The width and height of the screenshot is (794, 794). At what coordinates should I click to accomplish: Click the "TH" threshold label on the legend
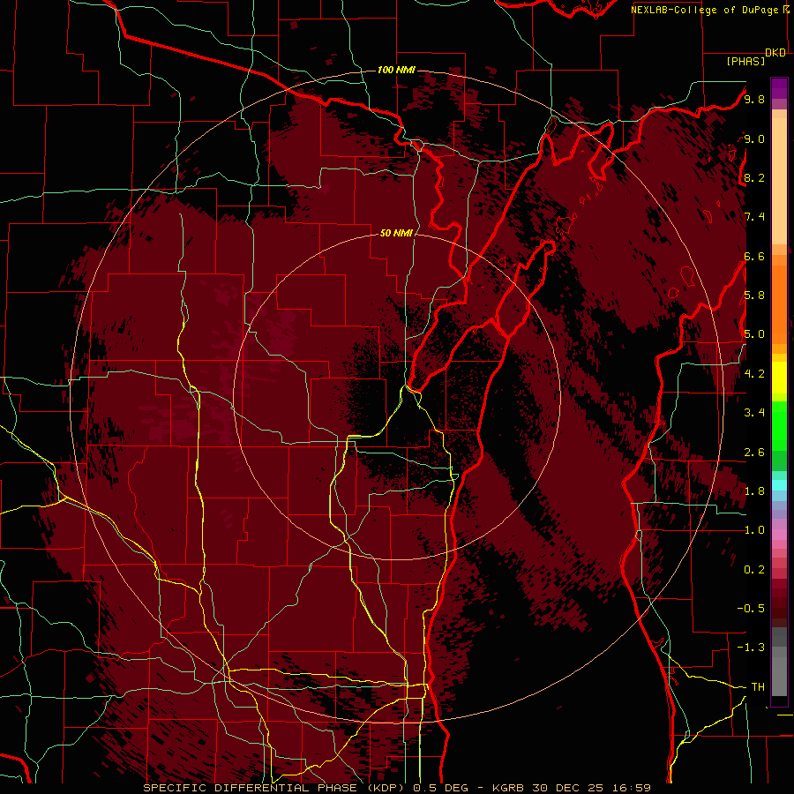tap(758, 687)
